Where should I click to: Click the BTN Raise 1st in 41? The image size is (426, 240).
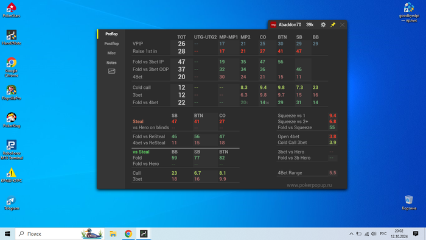(281, 51)
